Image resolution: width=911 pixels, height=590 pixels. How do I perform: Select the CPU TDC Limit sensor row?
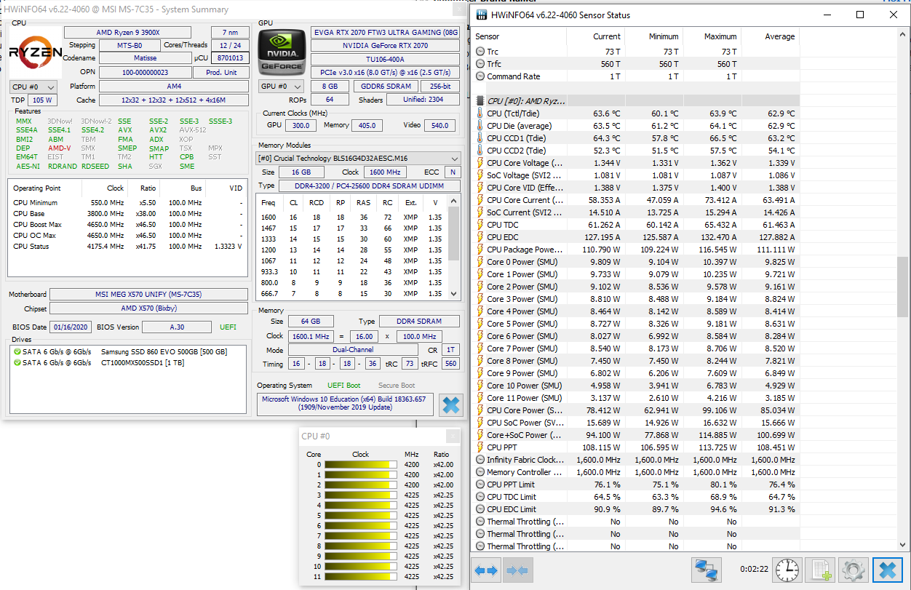(x=637, y=497)
